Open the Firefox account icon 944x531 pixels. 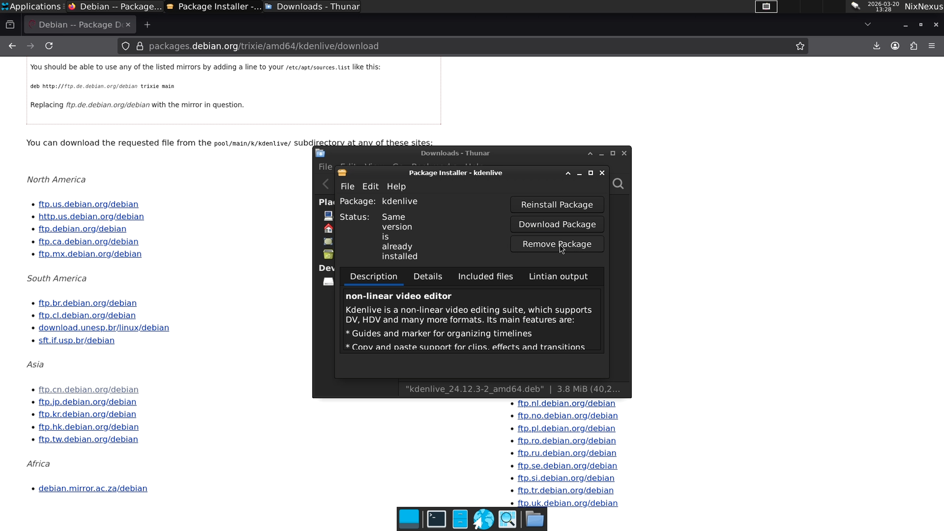coord(895,46)
